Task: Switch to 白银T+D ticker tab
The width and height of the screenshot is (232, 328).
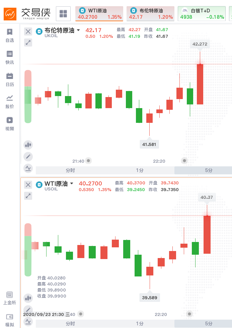Action: pyautogui.click(x=202, y=14)
